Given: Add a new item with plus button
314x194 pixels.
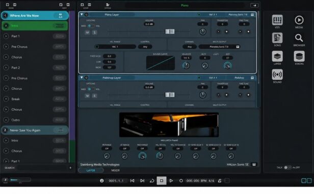Looking at the screenshot, I should pos(70,168).
